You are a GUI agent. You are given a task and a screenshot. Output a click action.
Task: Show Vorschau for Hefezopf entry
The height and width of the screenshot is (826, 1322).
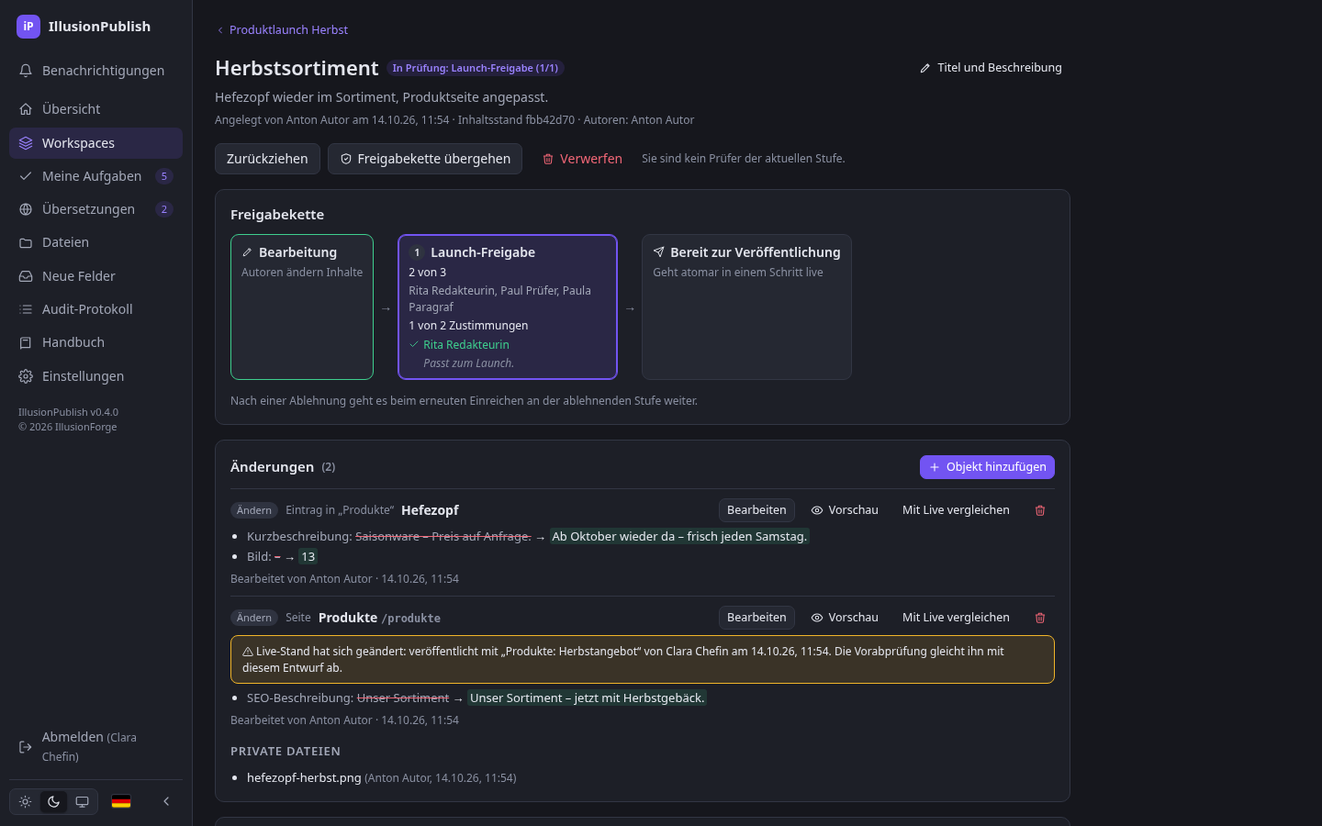pos(845,510)
